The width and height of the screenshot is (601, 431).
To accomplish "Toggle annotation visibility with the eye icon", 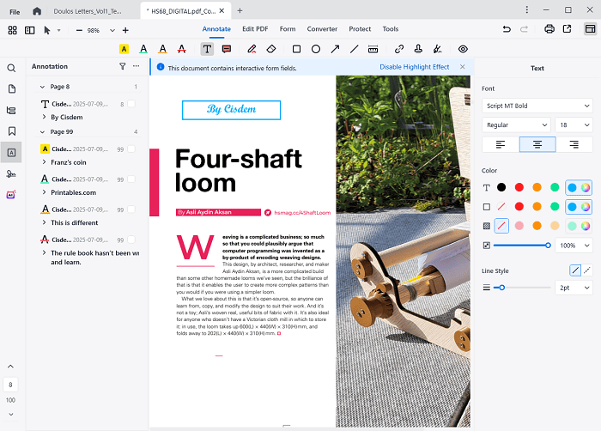I will pyautogui.click(x=463, y=49).
